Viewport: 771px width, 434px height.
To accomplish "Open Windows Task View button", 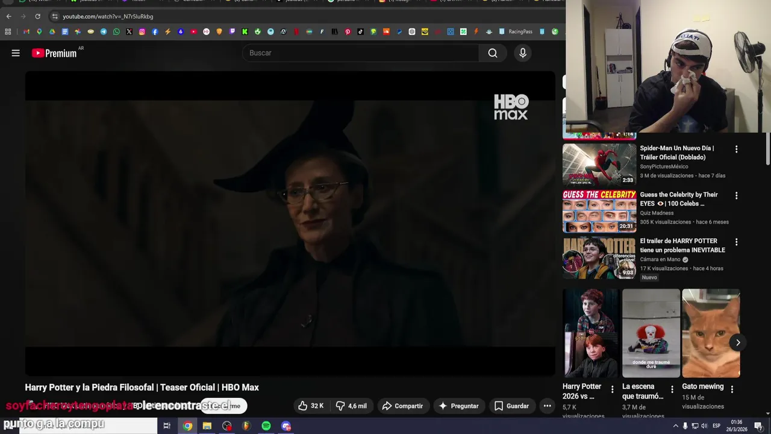I will click(x=167, y=426).
